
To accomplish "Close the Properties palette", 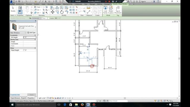I will pyautogui.click(x=36, y=21).
